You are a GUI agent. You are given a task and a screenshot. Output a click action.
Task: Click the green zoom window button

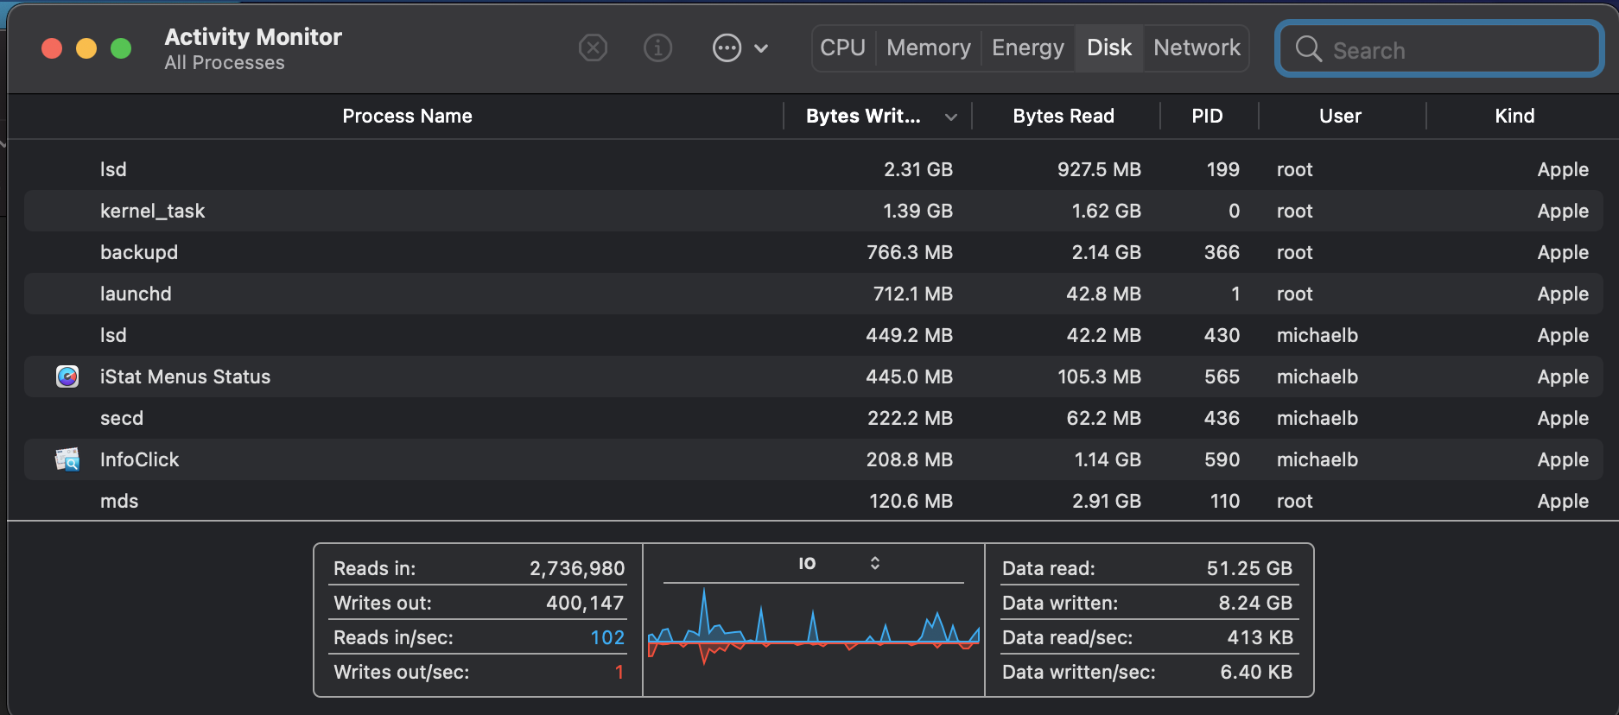(121, 48)
